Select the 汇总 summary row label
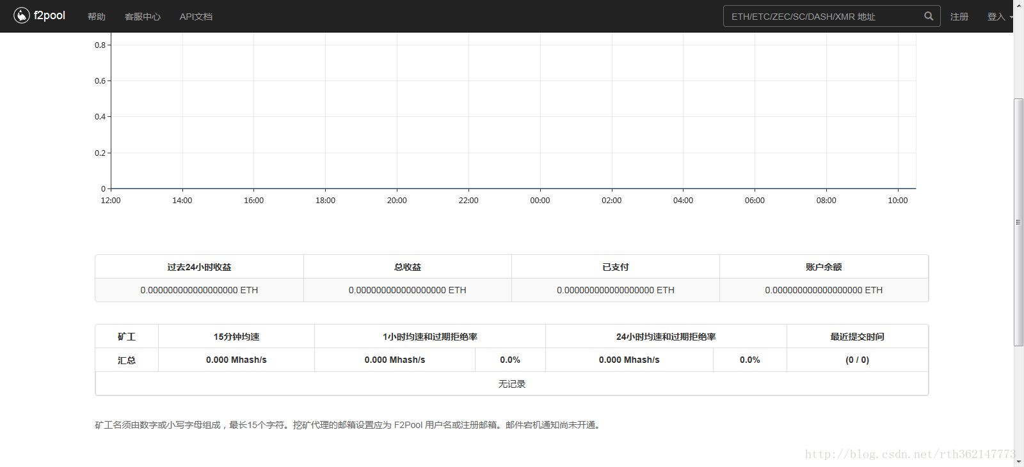The height and width of the screenshot is (467, 1024). (127, 360)
